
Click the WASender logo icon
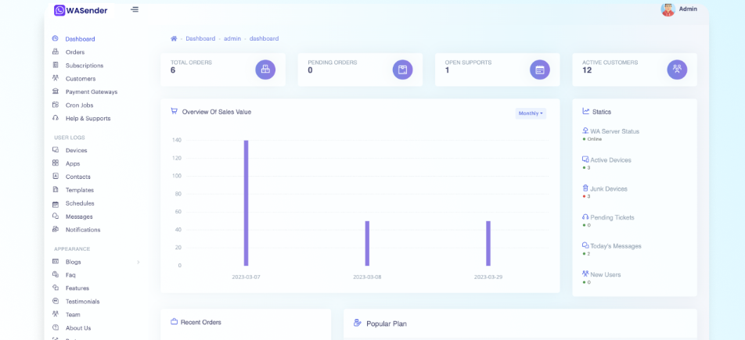coord(59,10)
